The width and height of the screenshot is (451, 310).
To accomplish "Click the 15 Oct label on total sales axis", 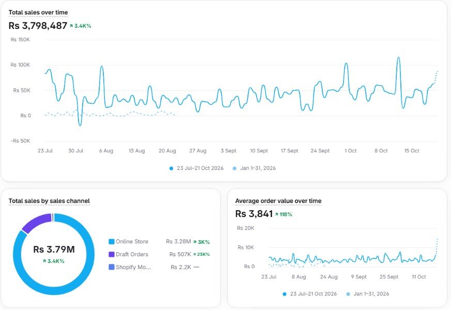I will 412,151.
